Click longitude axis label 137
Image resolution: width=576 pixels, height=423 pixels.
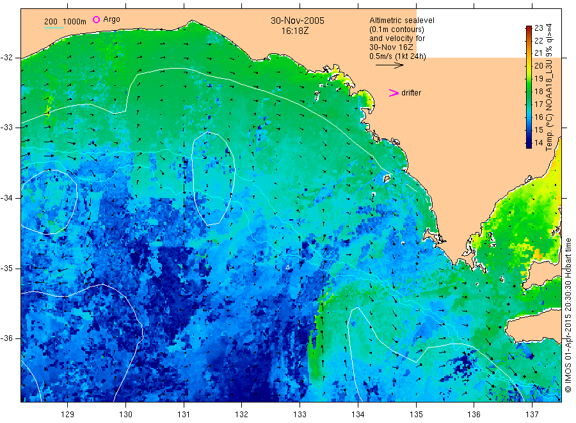(x=532, y=415)
